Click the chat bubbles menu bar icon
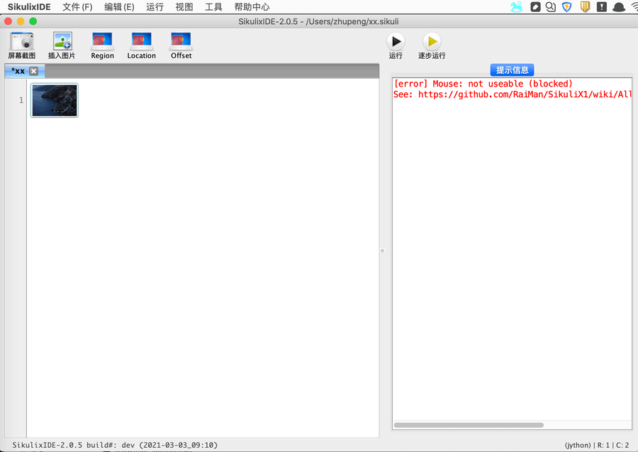 tap(551, 7)
